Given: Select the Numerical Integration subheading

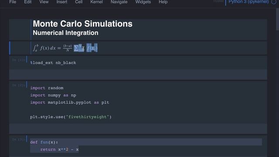Looking at the screenshot, I should pos(65,33).
